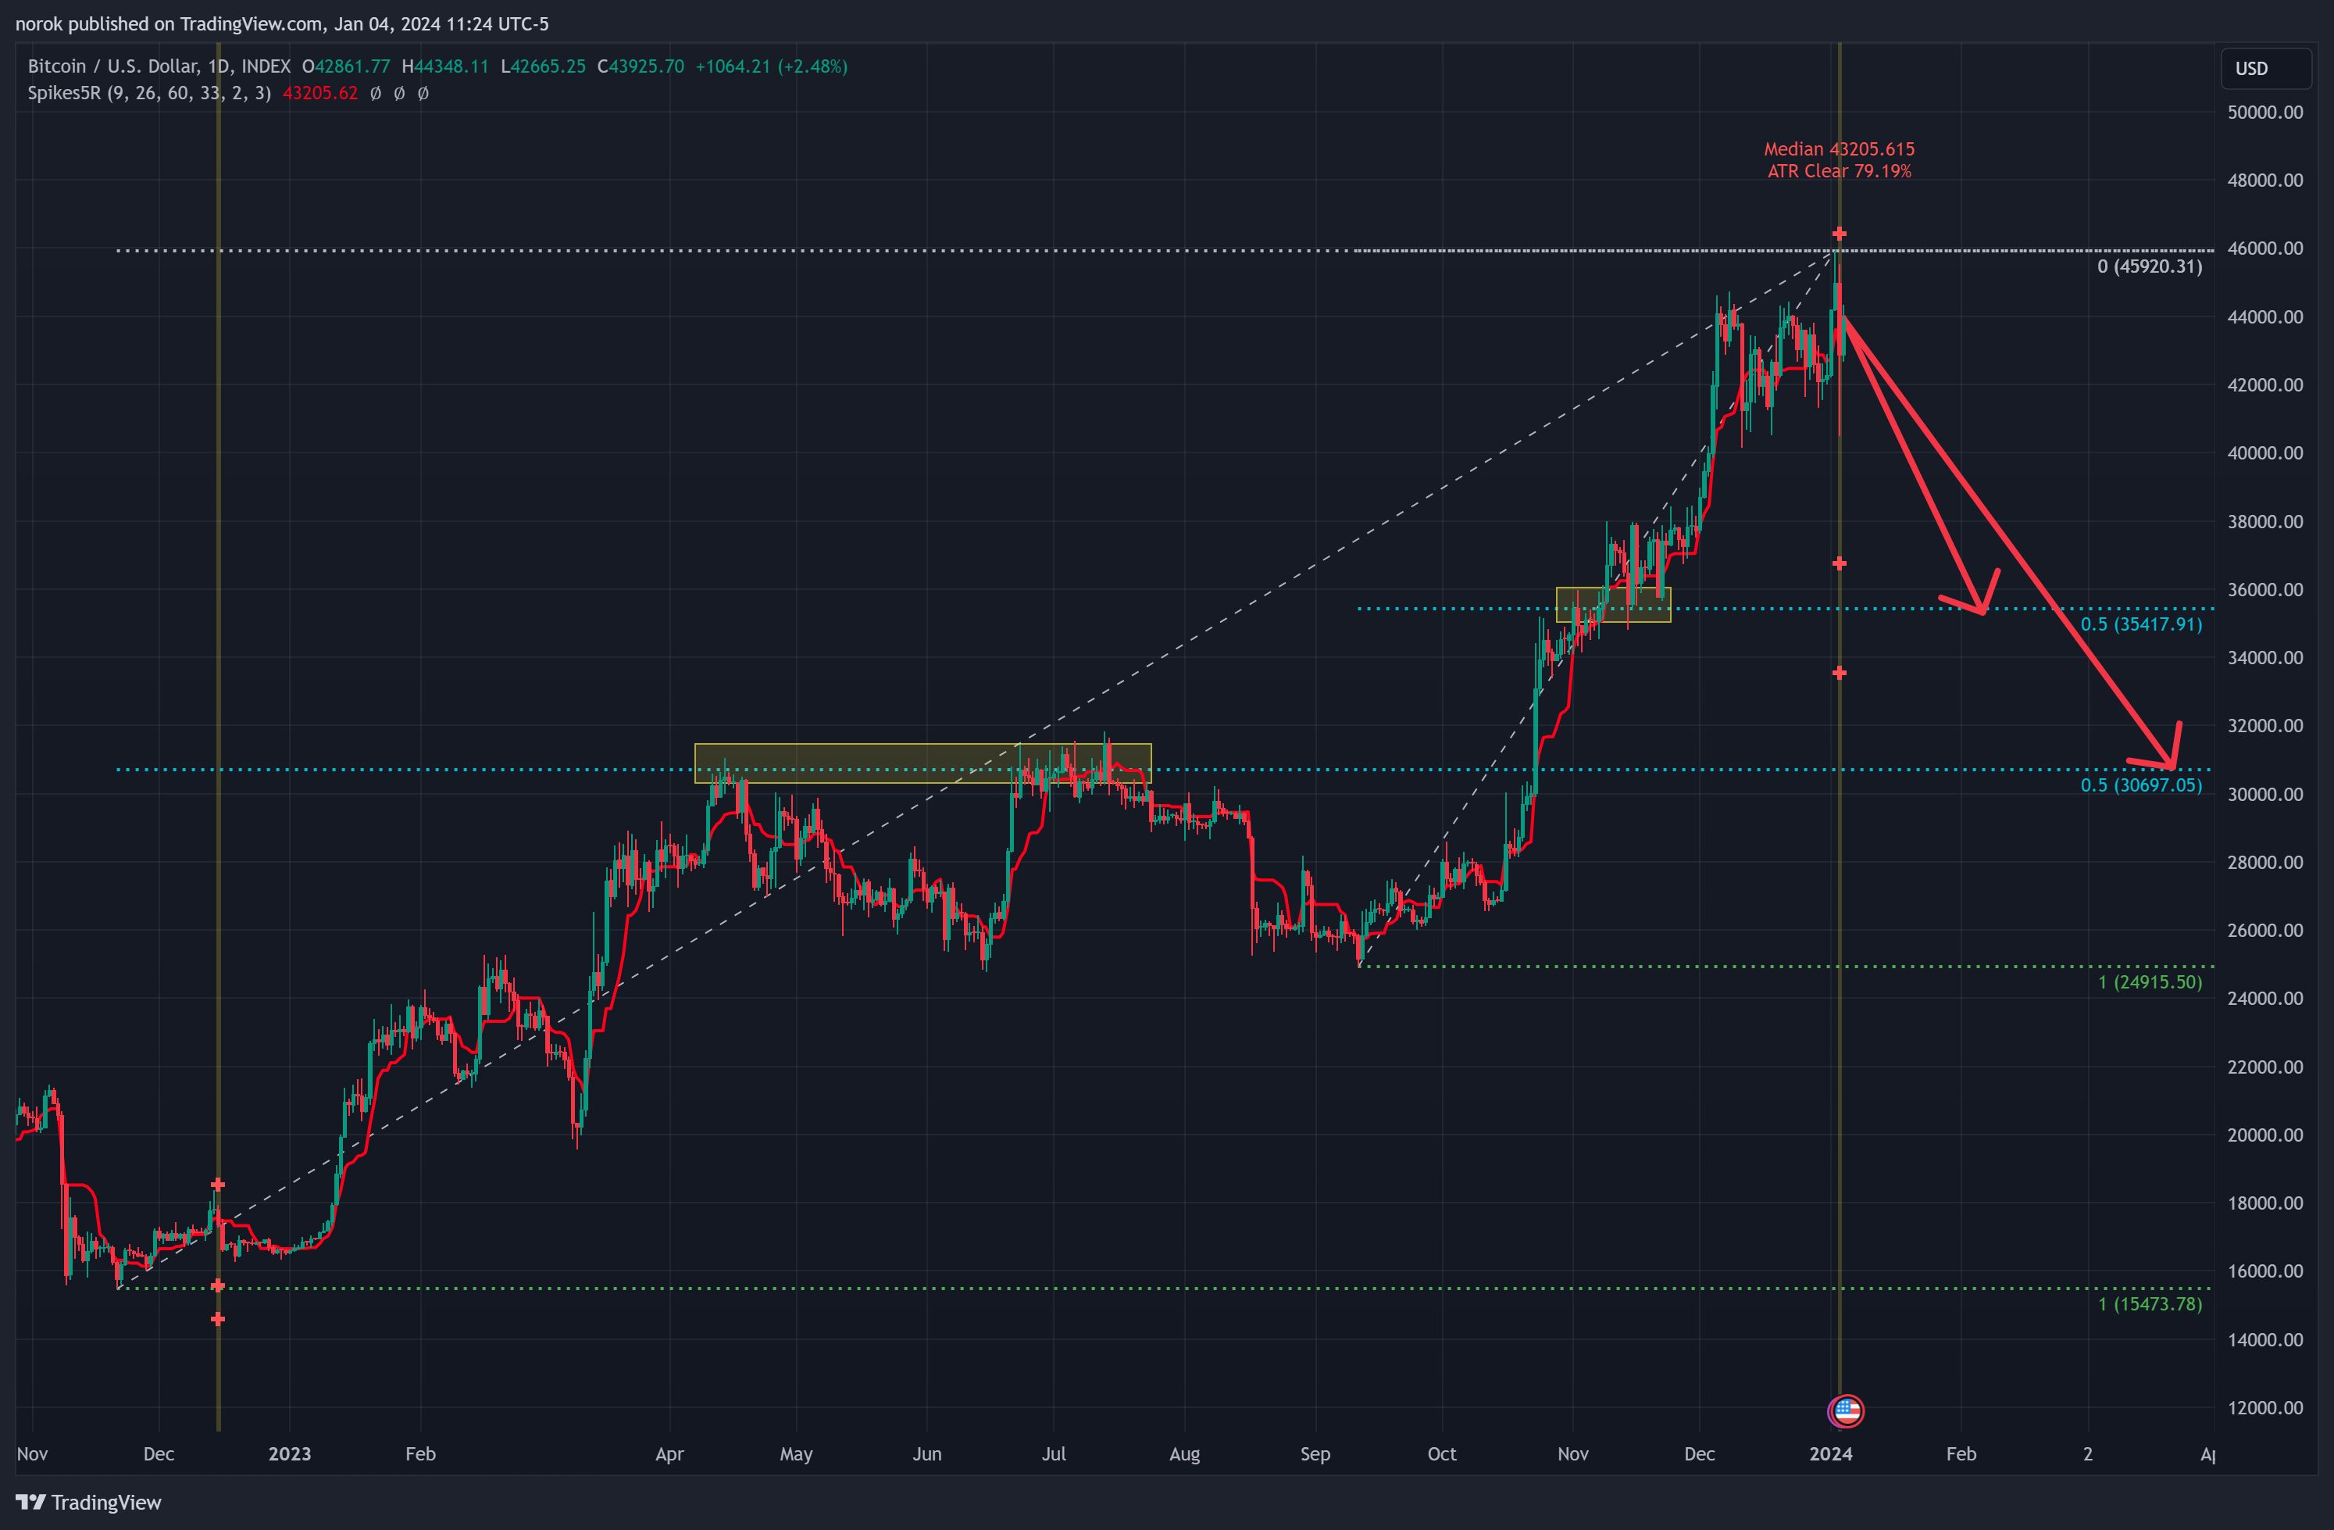Click the close value C43925.70
The width and height of the screenshot is (2334, 1530).
[x=641, y=66]
